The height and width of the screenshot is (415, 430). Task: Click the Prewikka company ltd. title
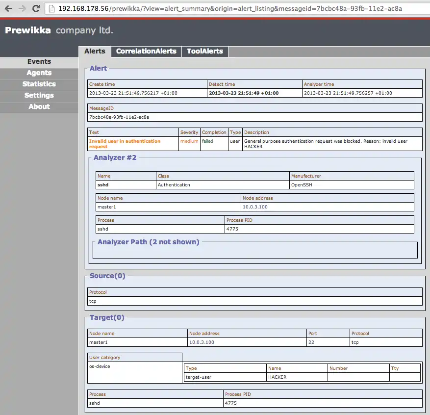tap(59, 30)
